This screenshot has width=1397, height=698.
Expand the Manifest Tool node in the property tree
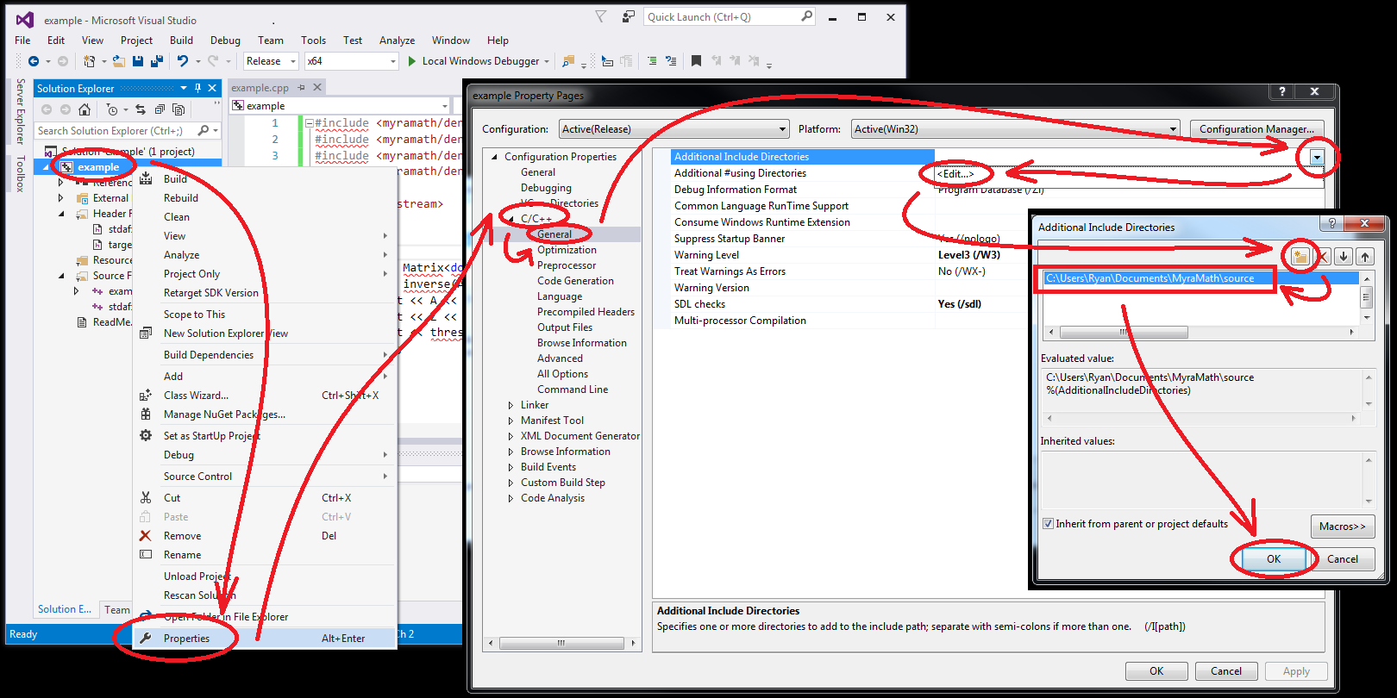511,421
